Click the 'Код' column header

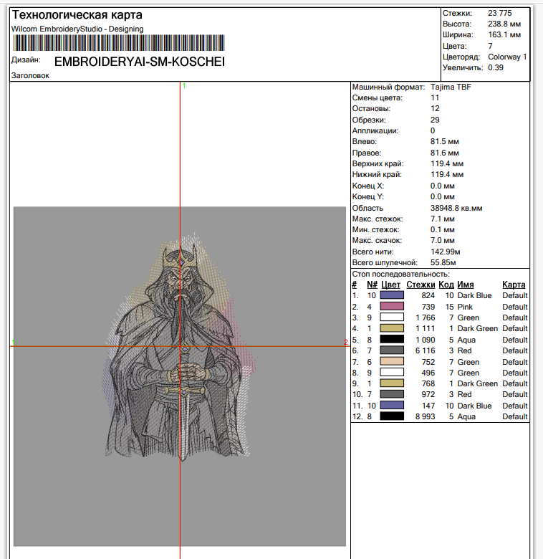[446, 285]
